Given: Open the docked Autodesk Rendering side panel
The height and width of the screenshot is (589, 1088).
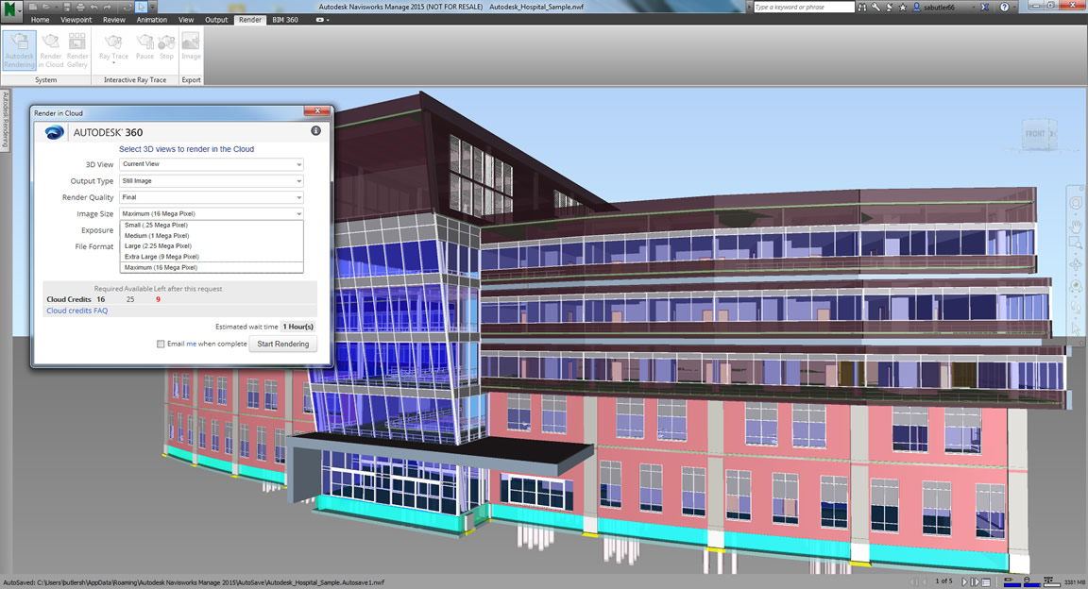Looking at the screenshot, I should click(x=4, y=120).
